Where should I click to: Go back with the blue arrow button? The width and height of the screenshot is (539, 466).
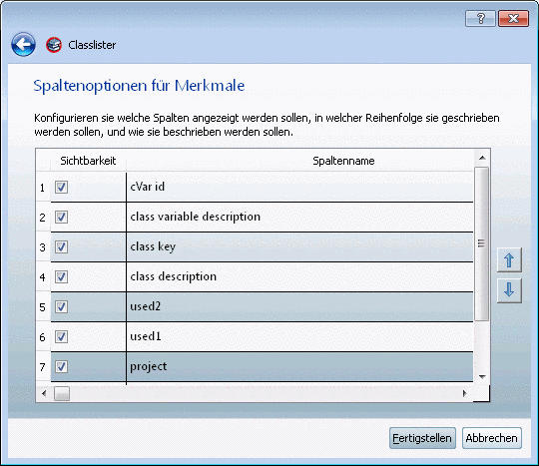point(23,45)
